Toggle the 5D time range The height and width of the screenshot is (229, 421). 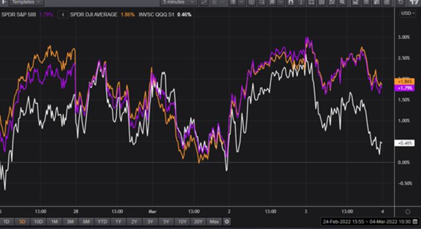[23, 221]
